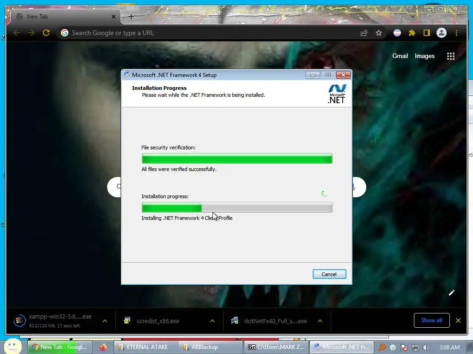
Task: Click Cancel in the .NET Framework Setup
Action: coord(329,274)
